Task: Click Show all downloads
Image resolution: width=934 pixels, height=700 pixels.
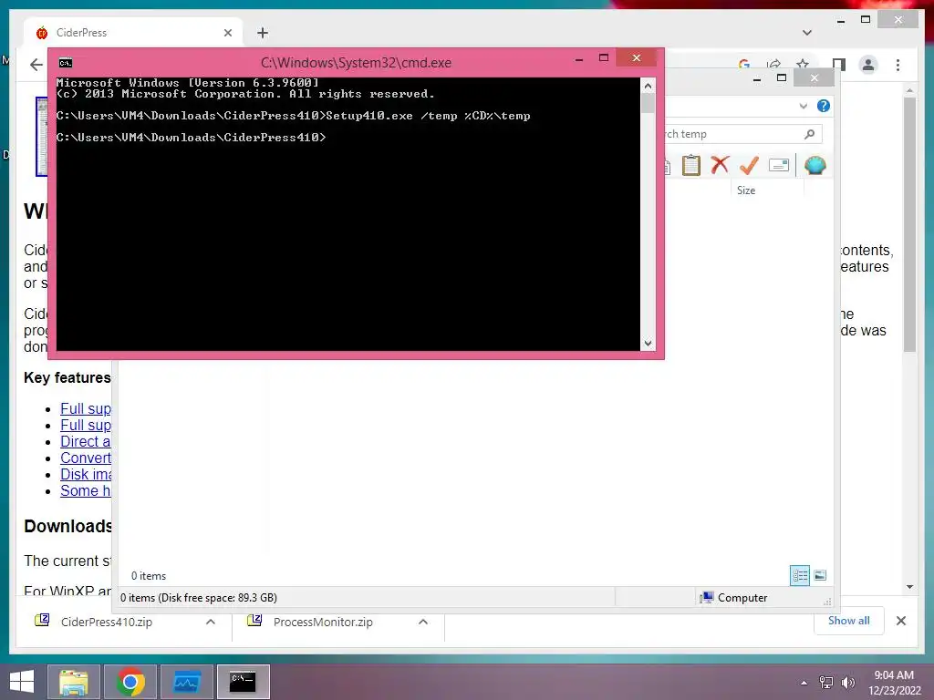Action: click(848, 620)
